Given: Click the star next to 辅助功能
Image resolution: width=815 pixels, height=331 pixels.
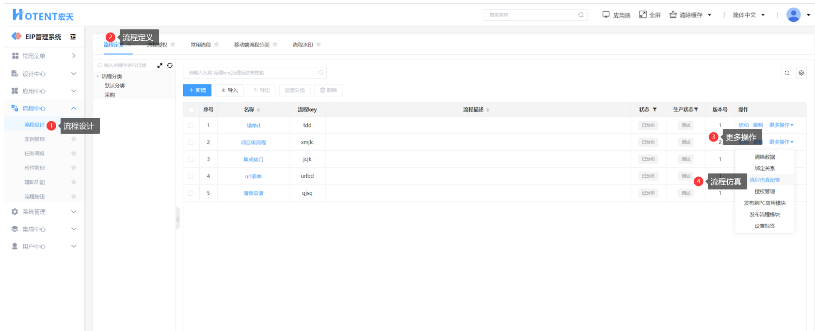Looking at the screenshot, I should click(x=74, y=182).
